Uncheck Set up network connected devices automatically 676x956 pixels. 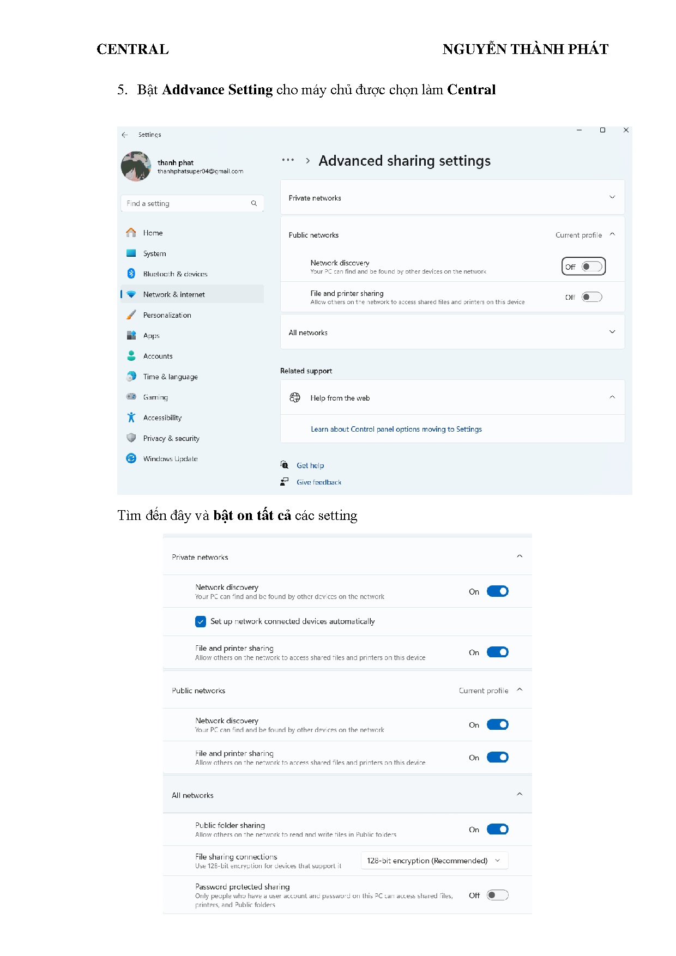(201, 621)
